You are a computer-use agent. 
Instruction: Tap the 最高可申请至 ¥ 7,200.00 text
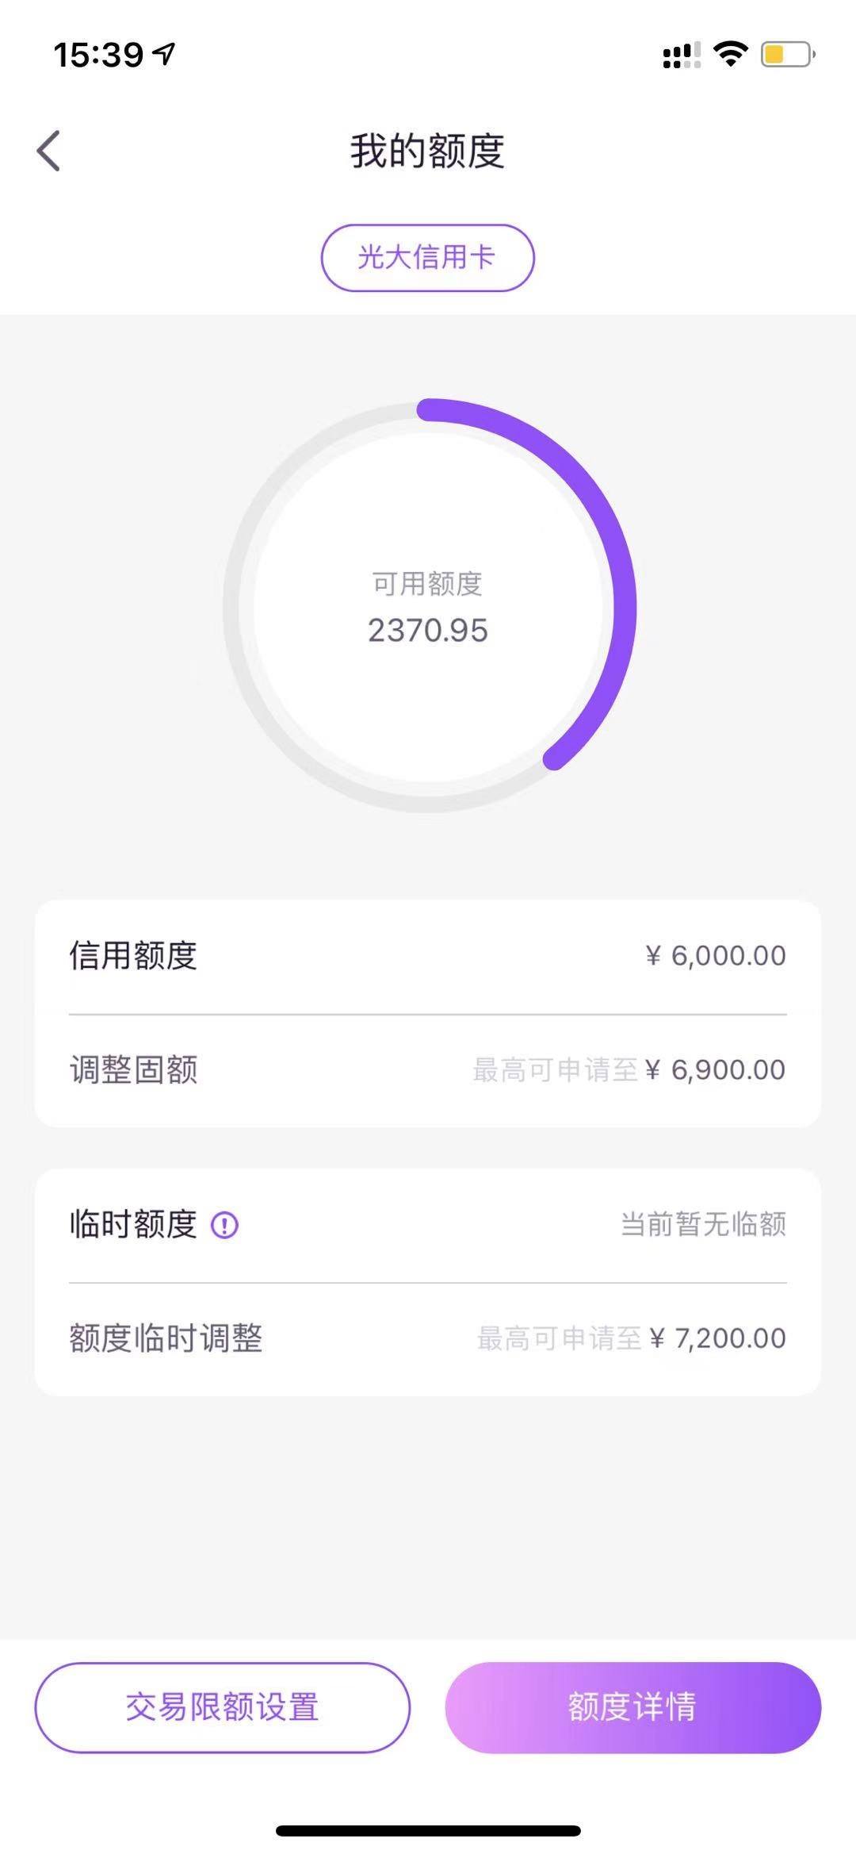632,1338
